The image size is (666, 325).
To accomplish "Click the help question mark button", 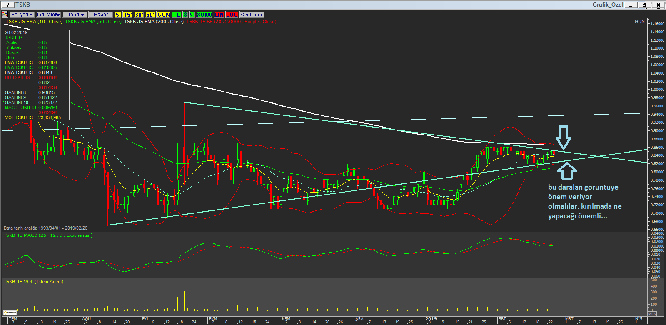I will (7, 5).
